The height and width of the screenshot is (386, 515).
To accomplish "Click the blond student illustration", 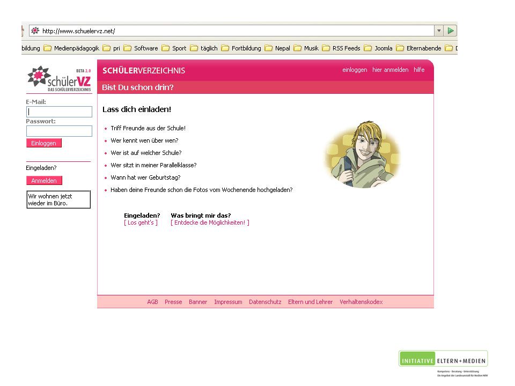I will click(362, 154).
